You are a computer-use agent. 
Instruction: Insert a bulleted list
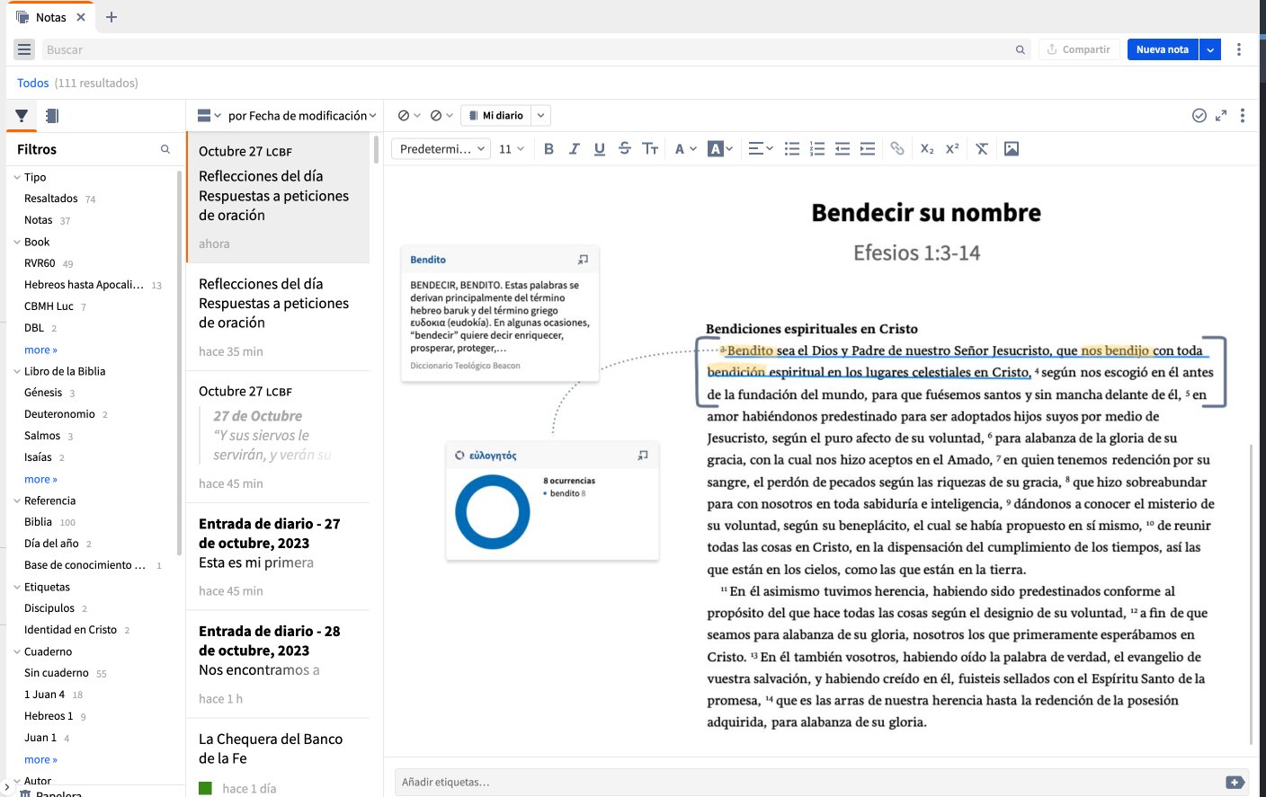[x=792, y=149]
